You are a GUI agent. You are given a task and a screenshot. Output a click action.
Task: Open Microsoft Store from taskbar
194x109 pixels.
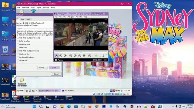pos(76,106)
